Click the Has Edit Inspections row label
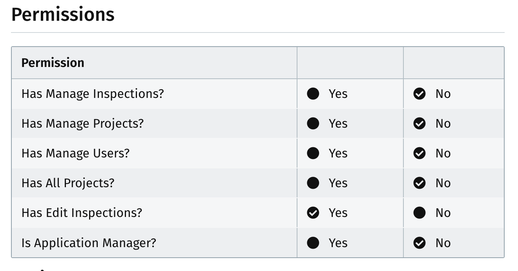 pyautogui.click(x=82, y=213)
